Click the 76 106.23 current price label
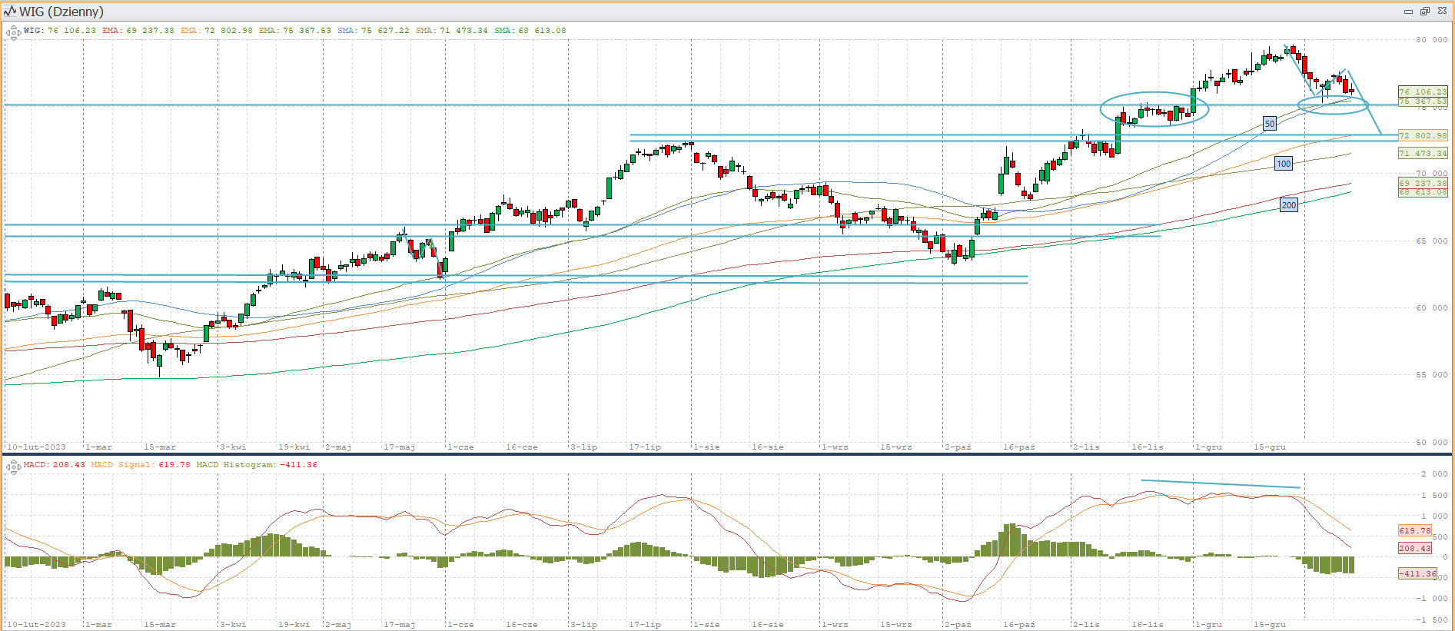 click(1422, 91)
